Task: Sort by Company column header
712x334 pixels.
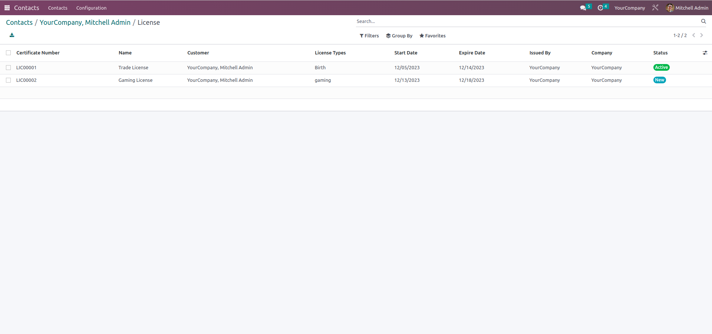Action: (602, 53)
